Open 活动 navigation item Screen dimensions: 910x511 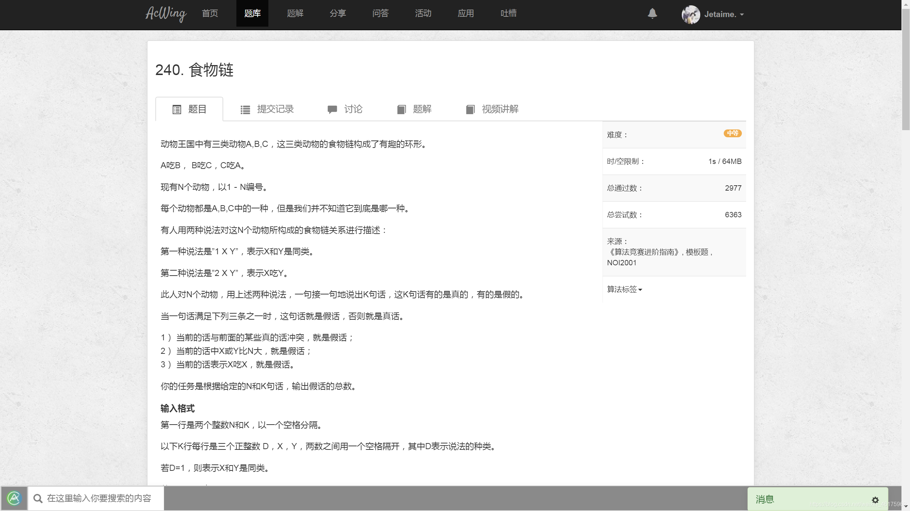(x=423, y=14)
